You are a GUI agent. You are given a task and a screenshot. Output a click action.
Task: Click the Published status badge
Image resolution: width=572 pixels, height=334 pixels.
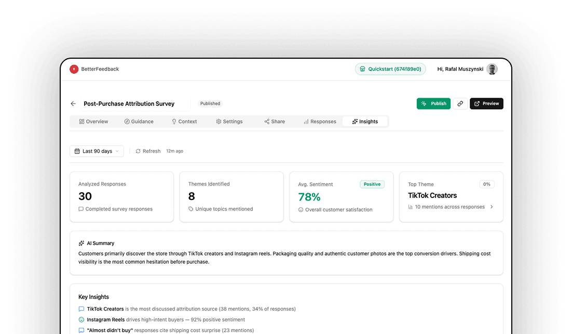(x=210, y=104)
